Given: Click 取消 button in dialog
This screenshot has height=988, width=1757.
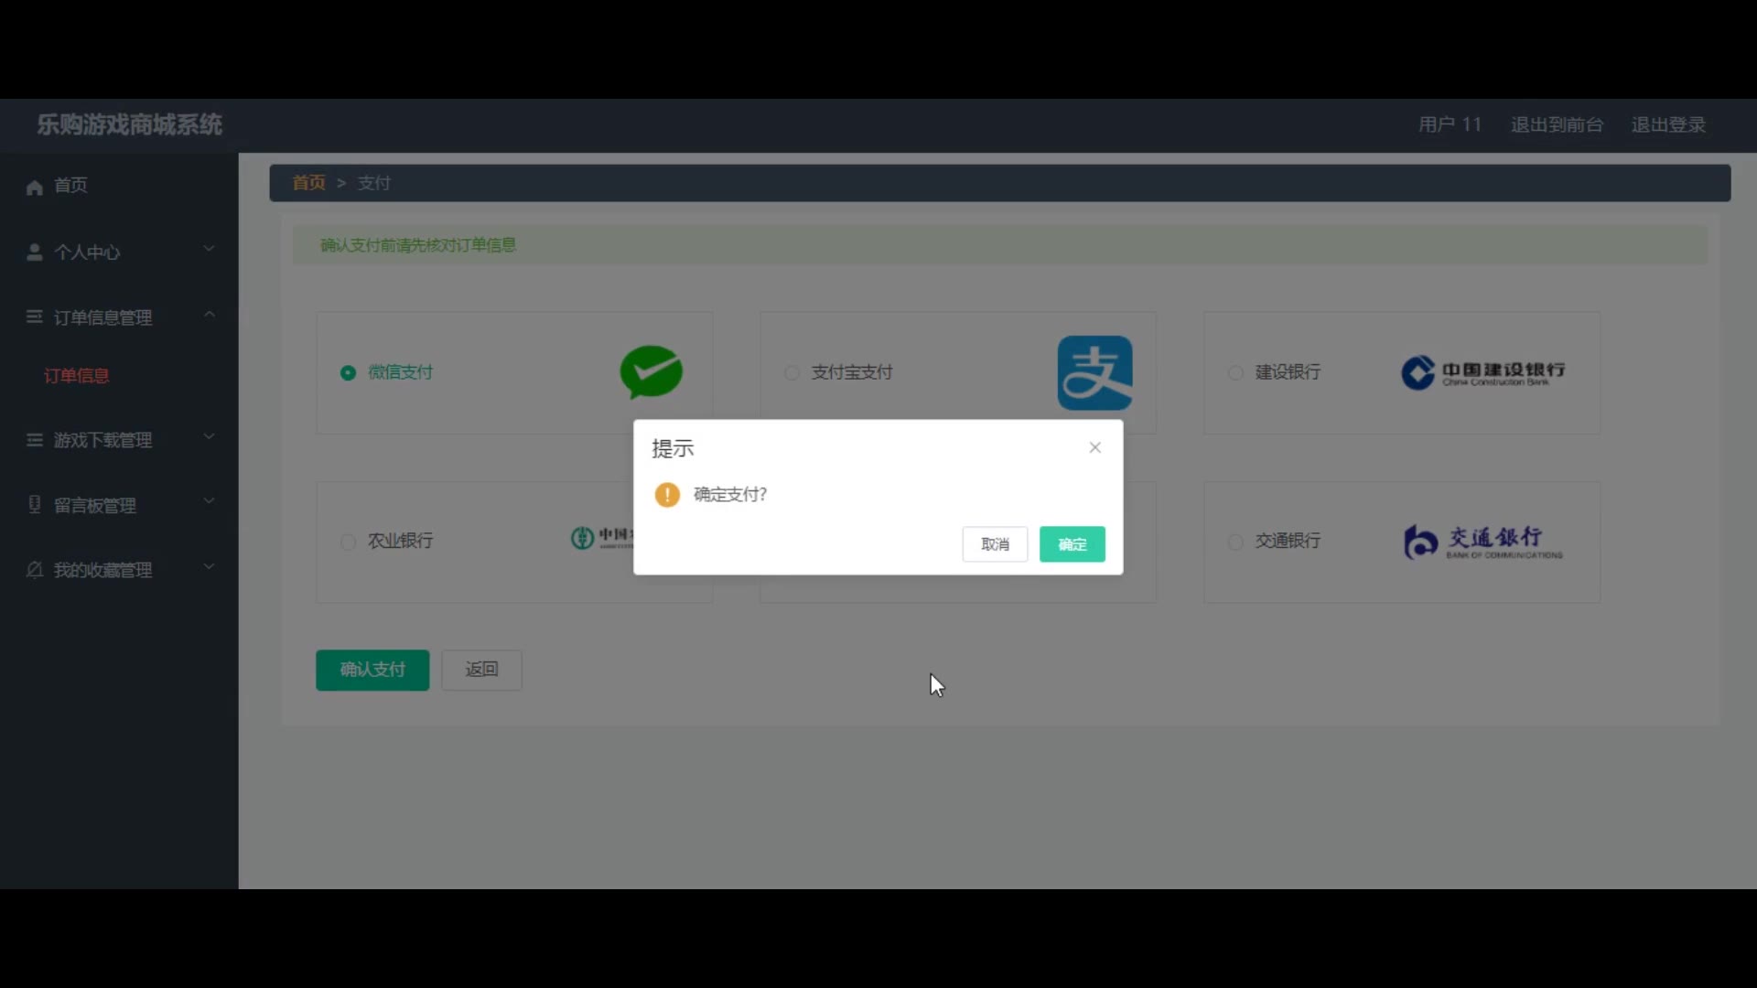Looking at the screenshot, I should point(995,544).
